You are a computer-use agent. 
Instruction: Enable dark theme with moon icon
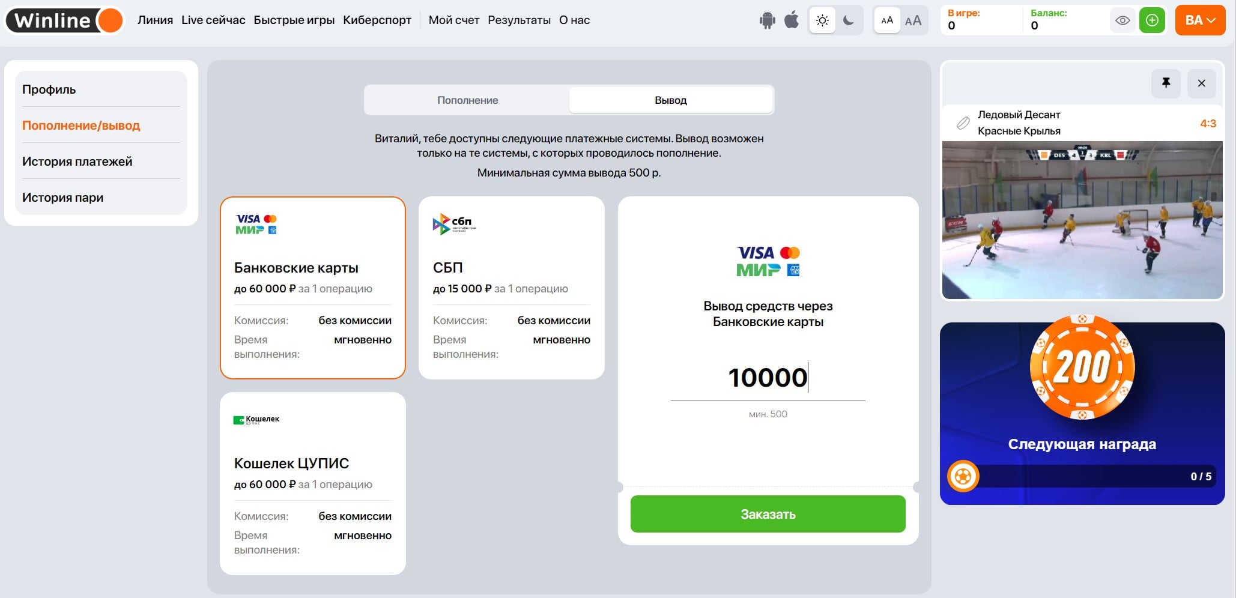coord(849,20)
